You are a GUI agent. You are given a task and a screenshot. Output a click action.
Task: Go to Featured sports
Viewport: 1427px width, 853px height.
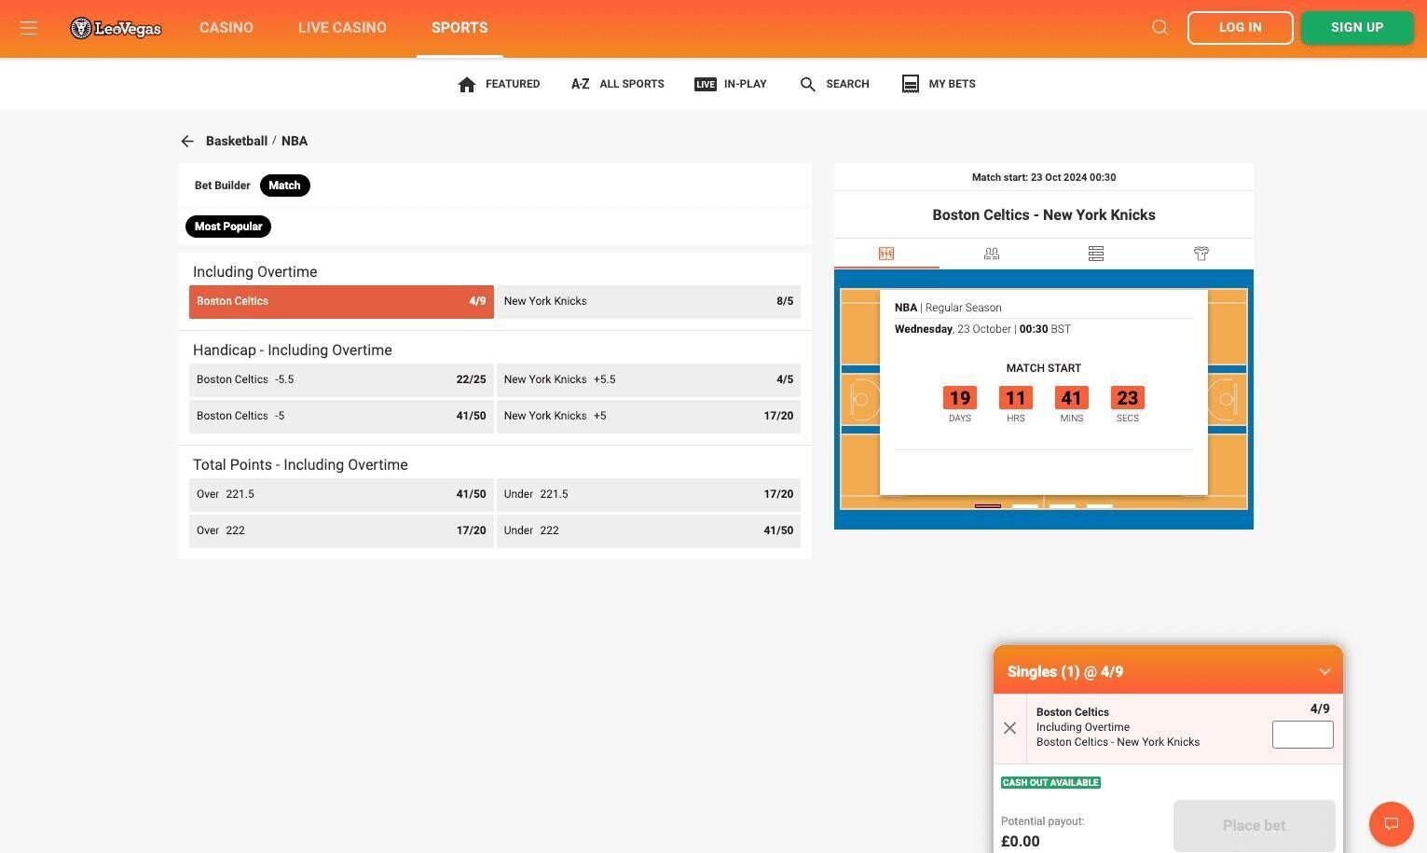[499, 84]
